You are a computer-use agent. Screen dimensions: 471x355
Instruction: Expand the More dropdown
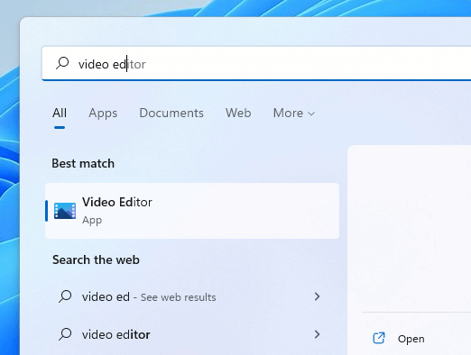coord(294,114)
